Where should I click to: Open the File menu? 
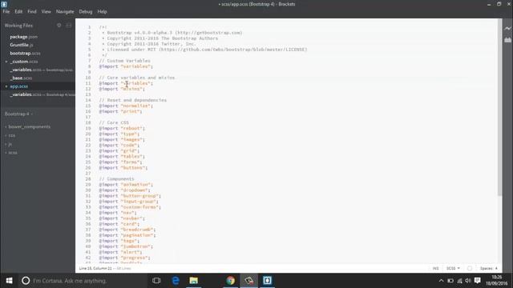click(x=6, y=11)
